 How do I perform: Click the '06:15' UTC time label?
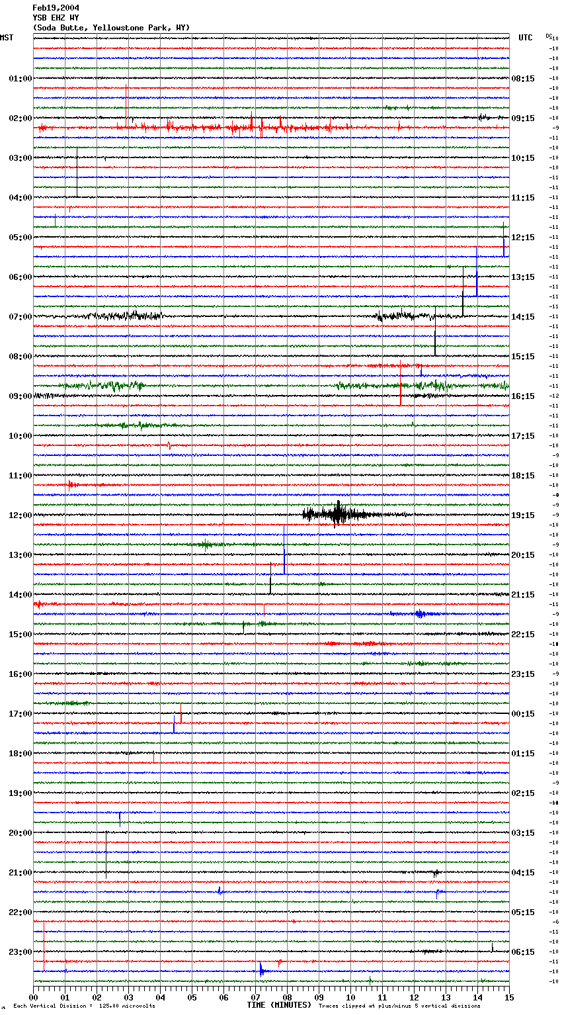(x=523, y=952)
